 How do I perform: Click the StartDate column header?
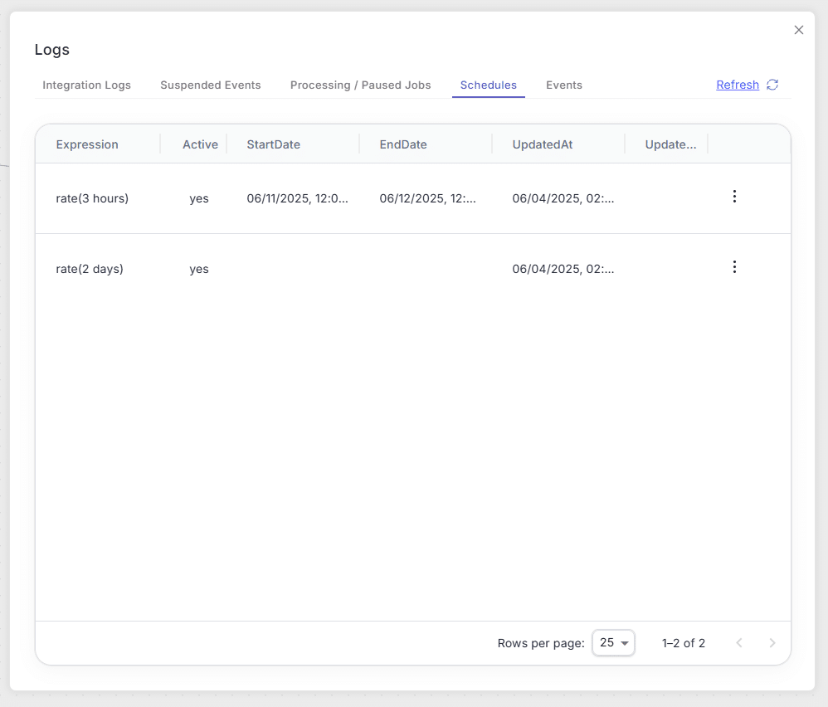point(274,144)
